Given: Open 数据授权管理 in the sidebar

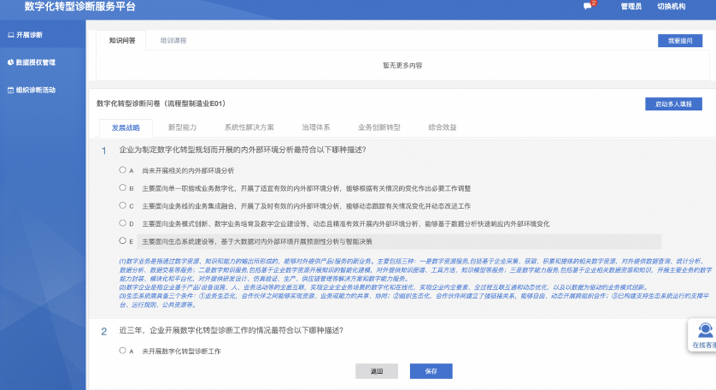Looking at the screenshot, I should point(36,62).
